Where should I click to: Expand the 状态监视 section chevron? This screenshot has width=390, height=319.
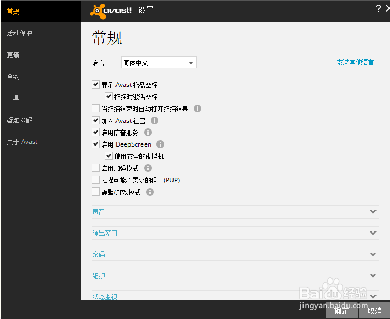pyautogui.click(x=373, y=297)
